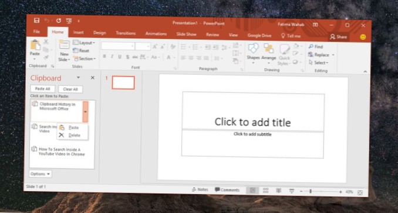Switch to the Transitions tab
The width and height of the screenshot is (398, 213).
point(126,33)
